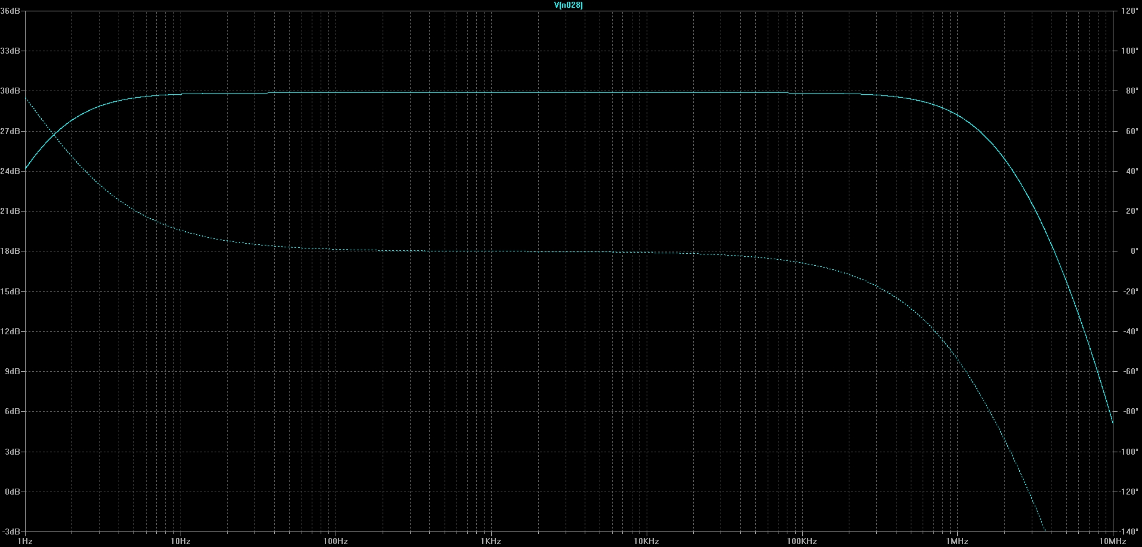The image size is (1142, 547).
Task: Select the 100° phase axis label
Action: pos(1130,51)
